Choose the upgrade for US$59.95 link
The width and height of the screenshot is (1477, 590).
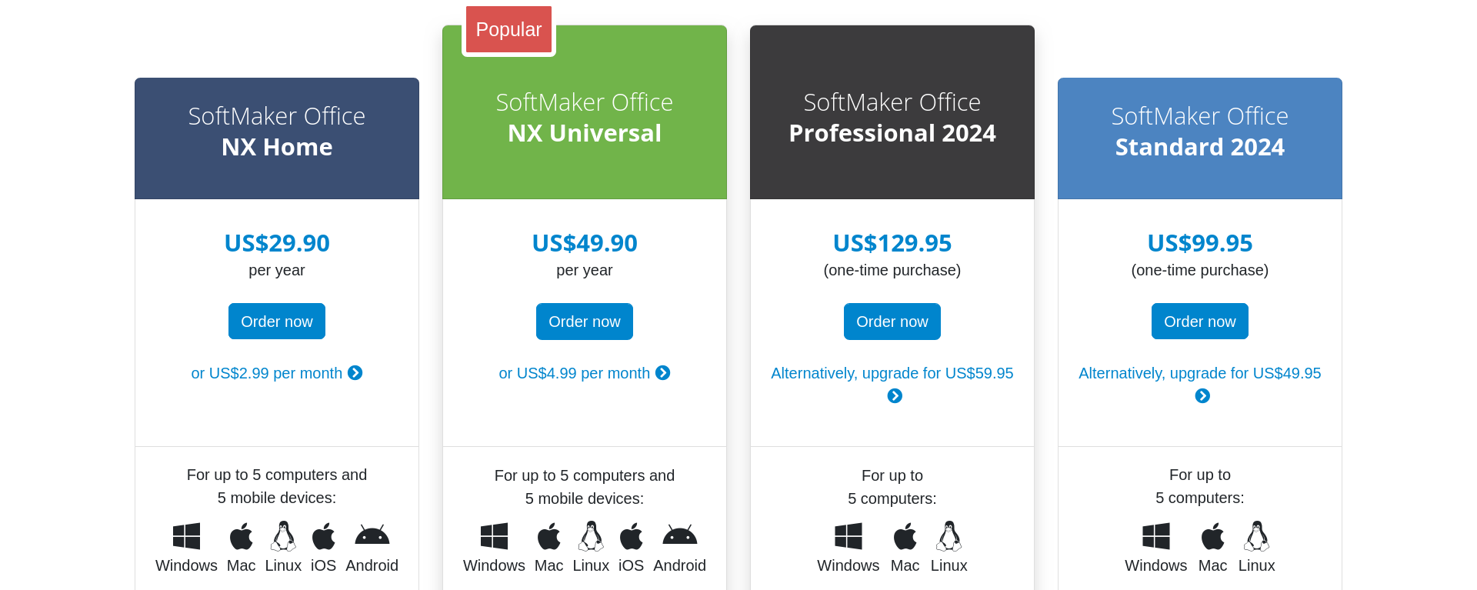pyautogui.click(x=892, y=384)
